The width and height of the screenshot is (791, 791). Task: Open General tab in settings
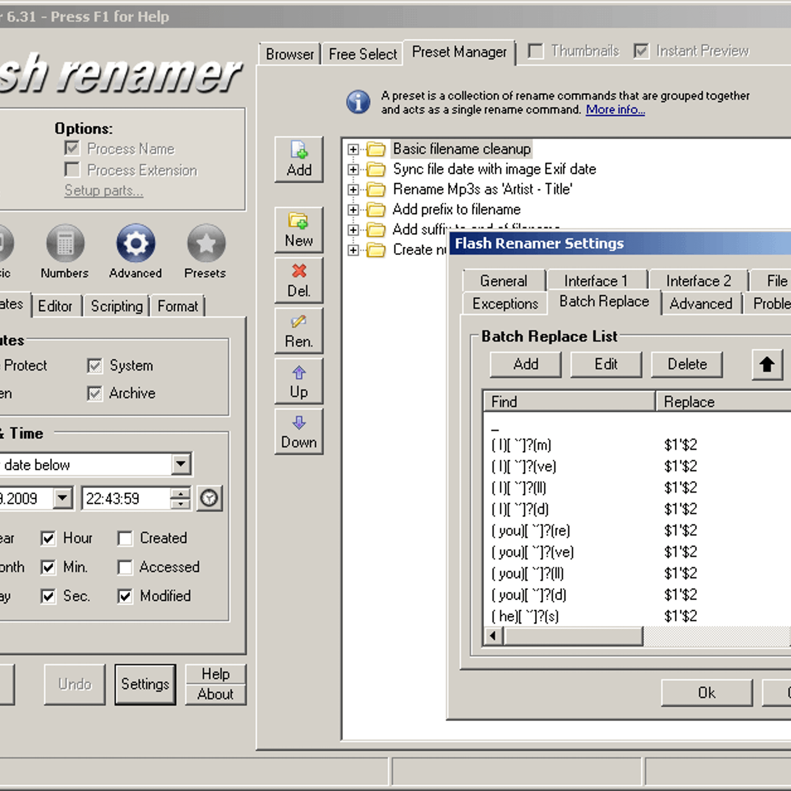(504, 281)
